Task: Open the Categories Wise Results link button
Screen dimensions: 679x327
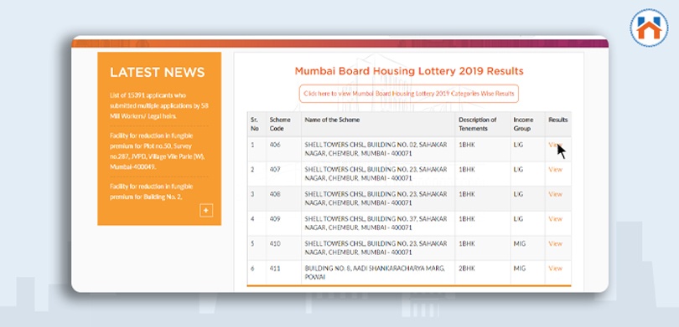Action: [x=409, y=94]
